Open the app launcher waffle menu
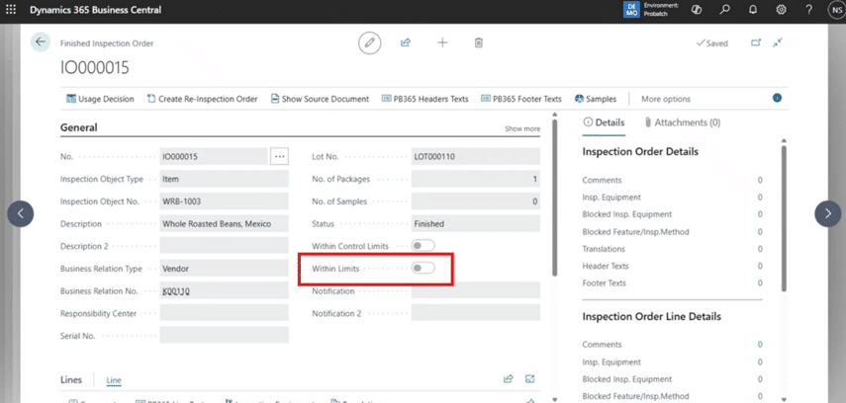 pos(9,10)
